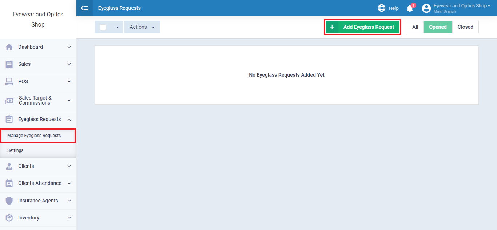The image size is (497, 230).
Task: Click the Inventory box icon
Action: pos(9,218)
